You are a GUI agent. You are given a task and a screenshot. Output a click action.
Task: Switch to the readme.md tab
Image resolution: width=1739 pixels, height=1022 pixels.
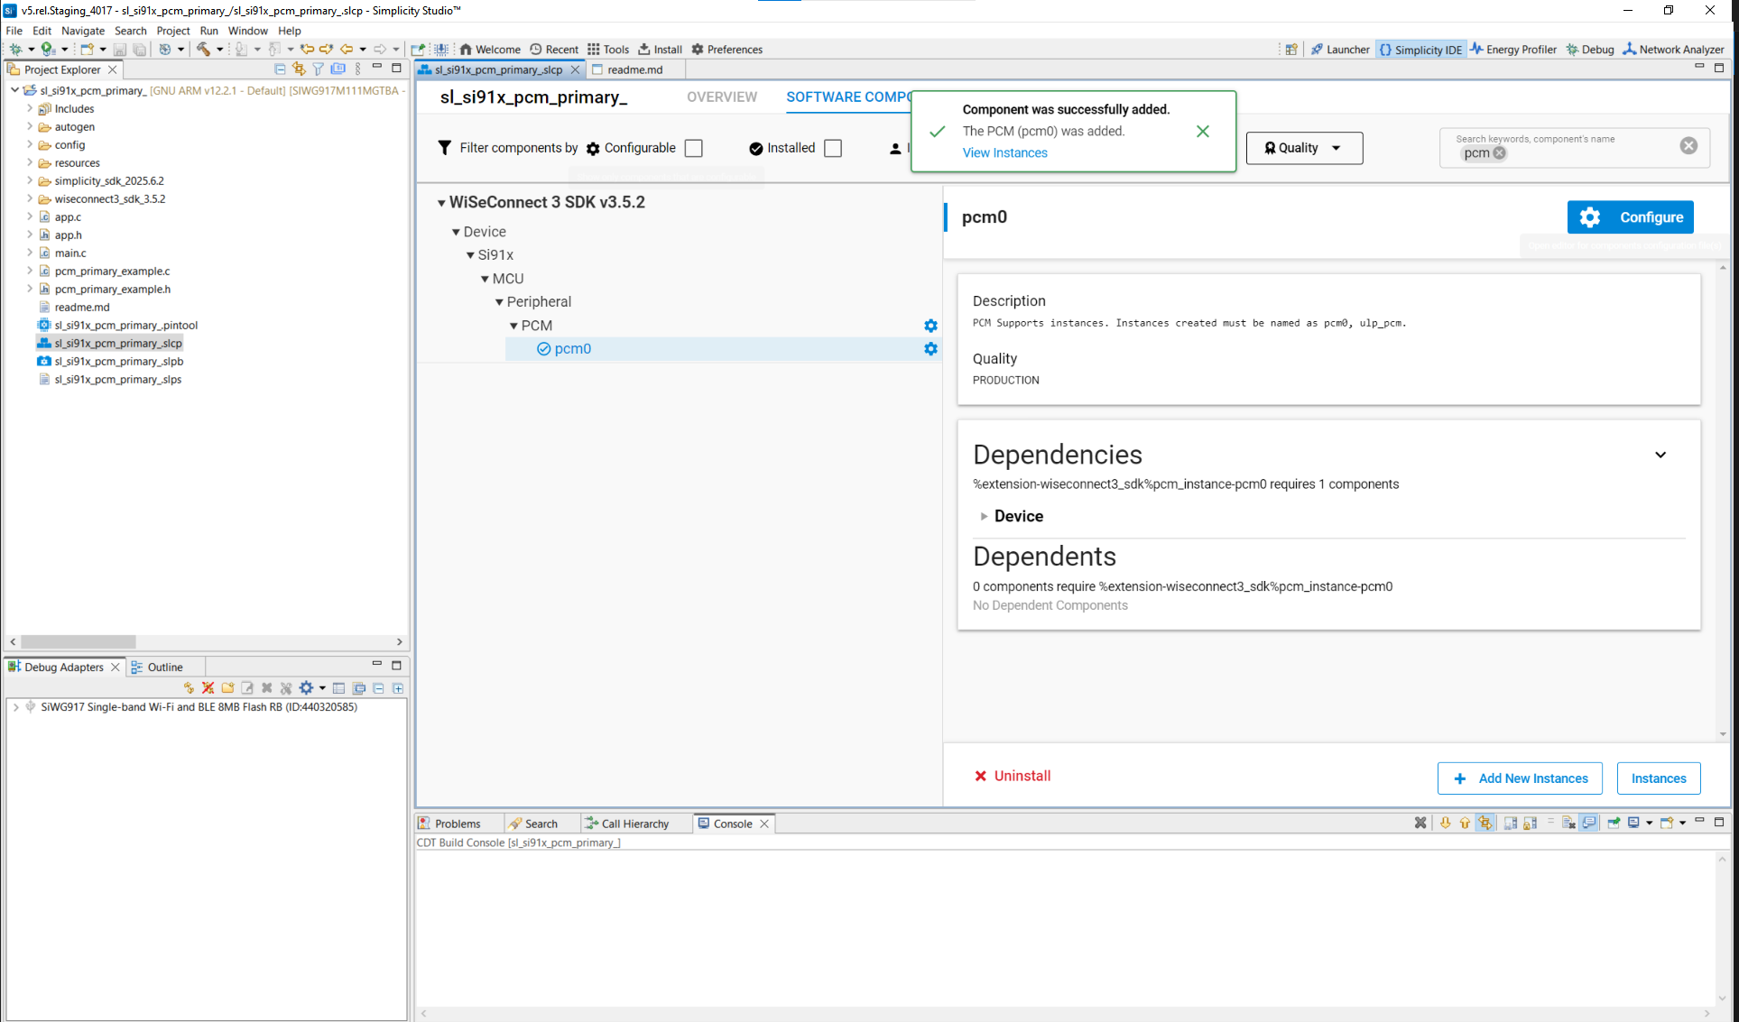(x=634, y=69)
